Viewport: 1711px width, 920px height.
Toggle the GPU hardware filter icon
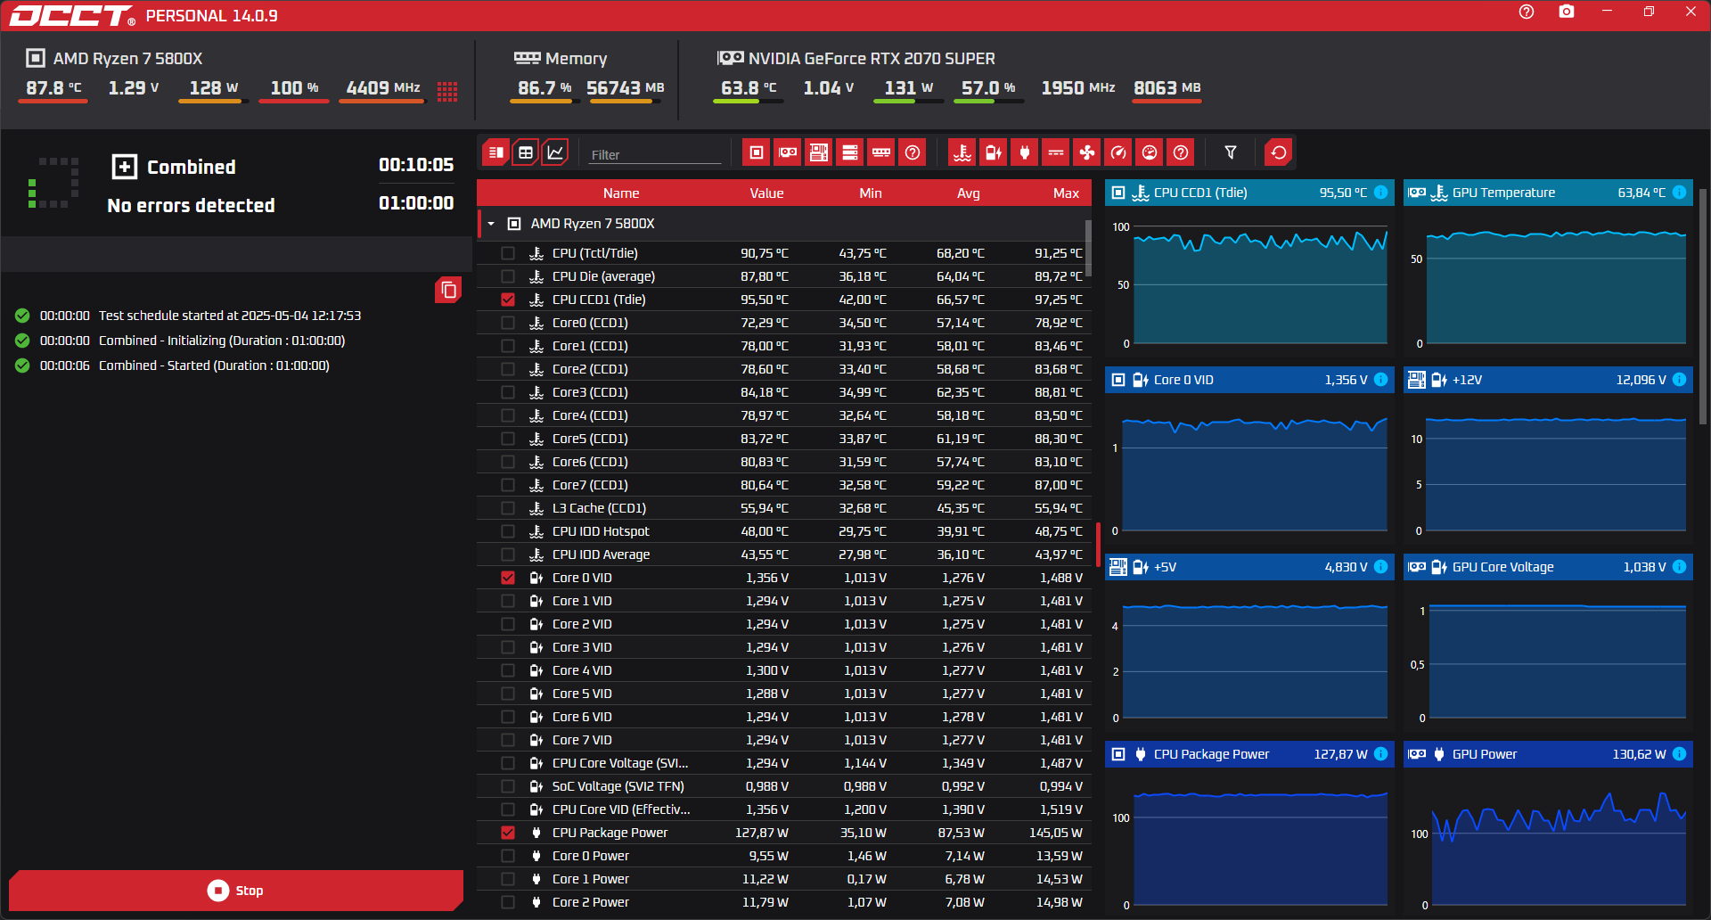pos(788,152)
